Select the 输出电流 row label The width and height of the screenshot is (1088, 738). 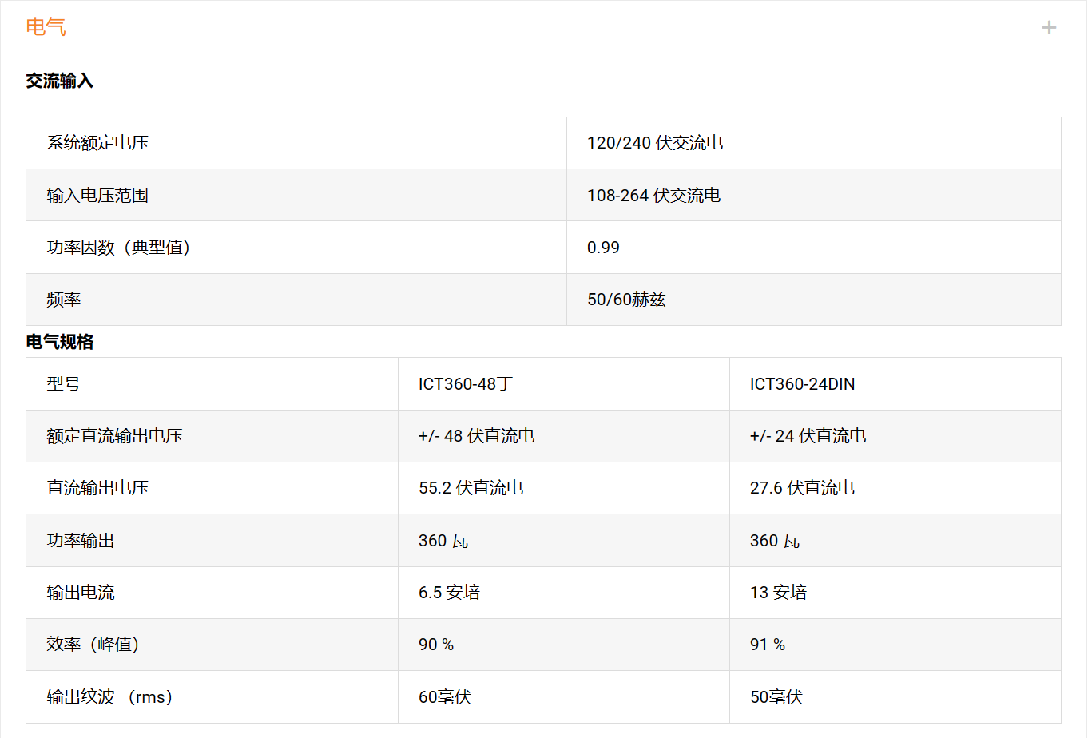[x=81, y=593]
